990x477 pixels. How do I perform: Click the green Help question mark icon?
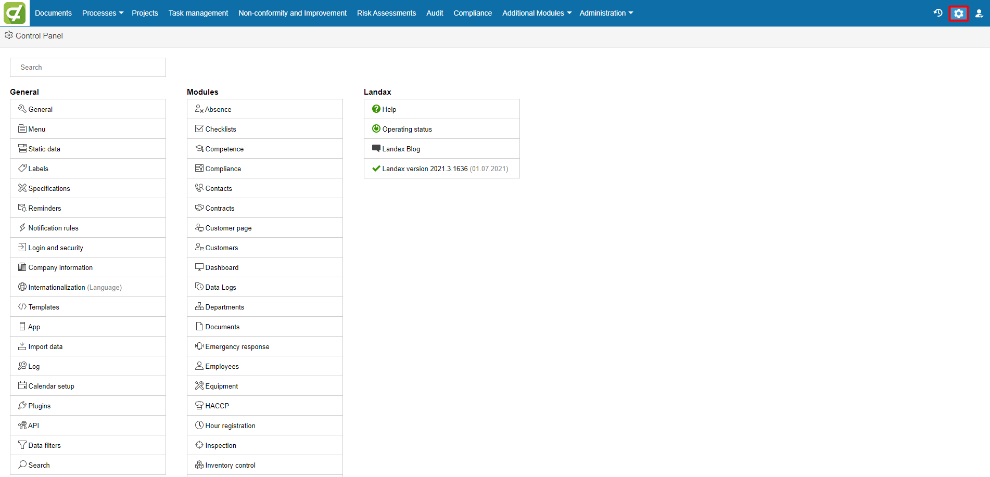click(376, 109)
